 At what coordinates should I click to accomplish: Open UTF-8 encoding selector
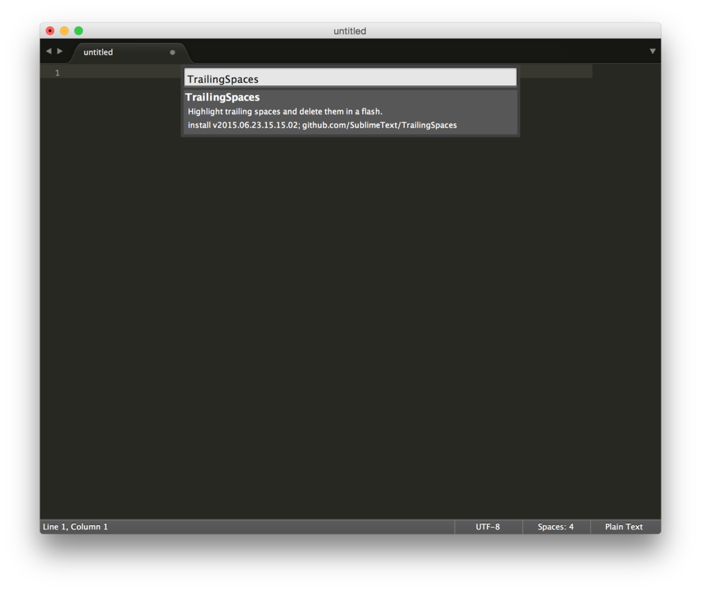pos(487,527)
